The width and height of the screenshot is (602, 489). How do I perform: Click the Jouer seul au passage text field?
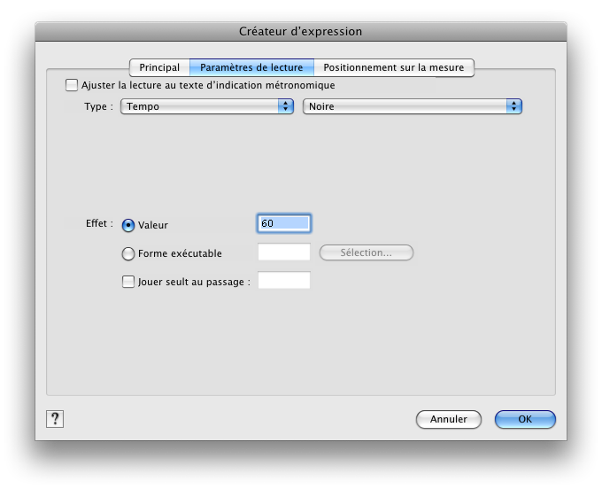click(283, 281)
